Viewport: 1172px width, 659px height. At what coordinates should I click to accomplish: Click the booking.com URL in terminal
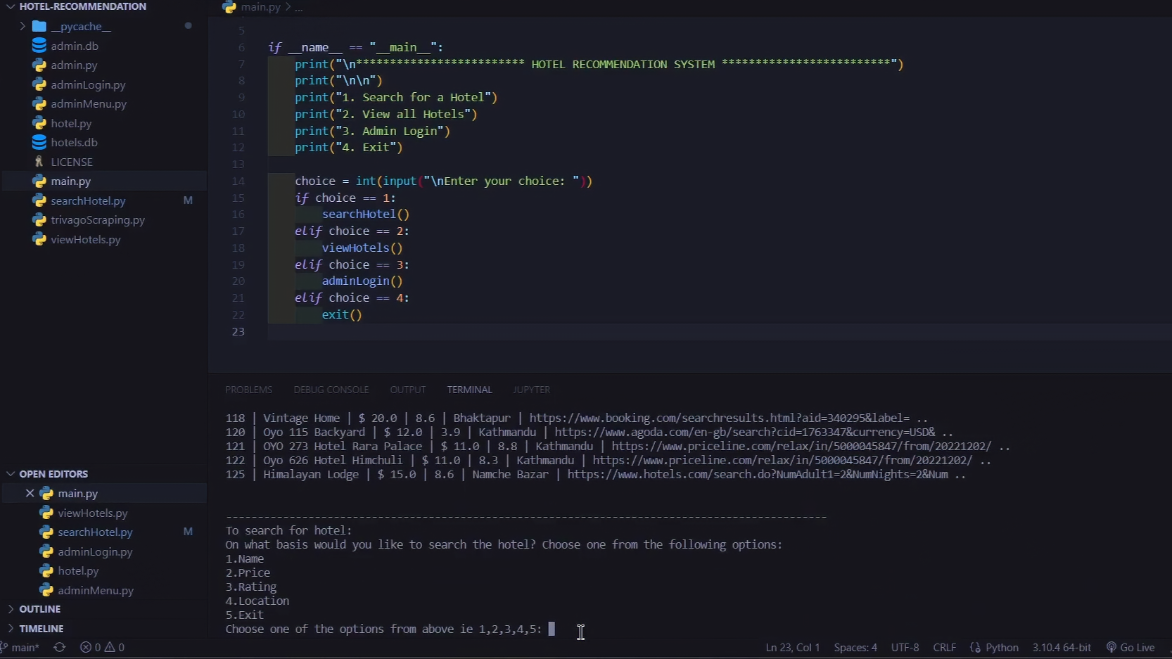(x=719, y=418)
